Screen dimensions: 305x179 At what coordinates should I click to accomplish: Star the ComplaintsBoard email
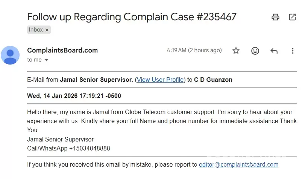click(236, 51)
